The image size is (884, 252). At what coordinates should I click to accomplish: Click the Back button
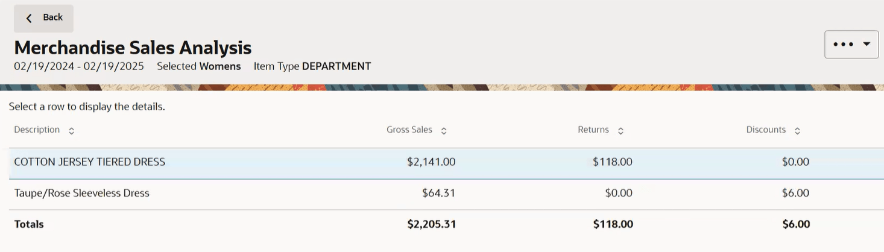click(x=43, y=18)
